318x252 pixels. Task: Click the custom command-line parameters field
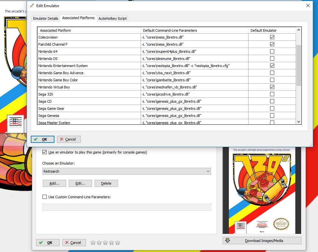126,207
